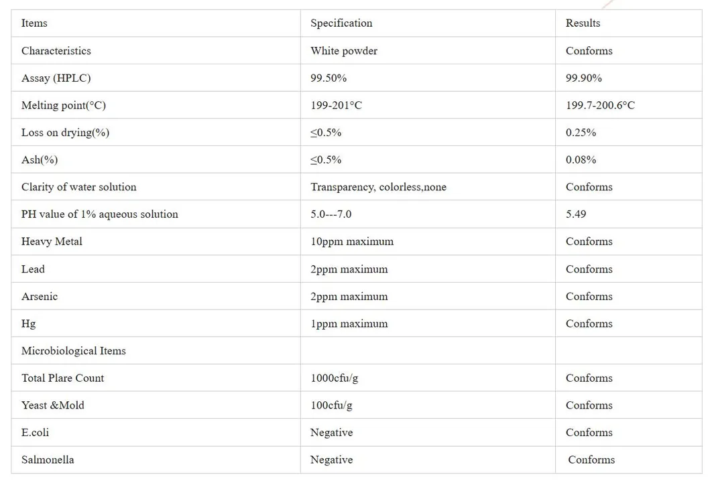The image size is (710, 483).
Task: Click the Items header cell
Action: click(x=34, y=23)
